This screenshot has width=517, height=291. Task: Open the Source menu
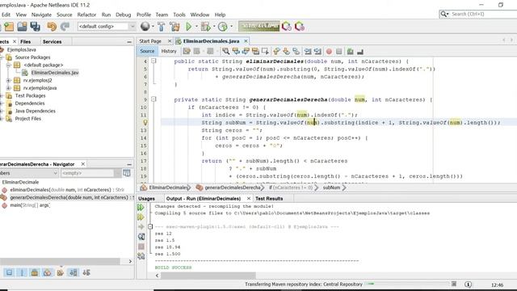click(65, 15)
